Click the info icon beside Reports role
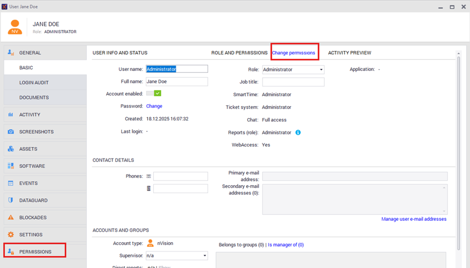This screenshot has width=470, height=268. [298, 132]
